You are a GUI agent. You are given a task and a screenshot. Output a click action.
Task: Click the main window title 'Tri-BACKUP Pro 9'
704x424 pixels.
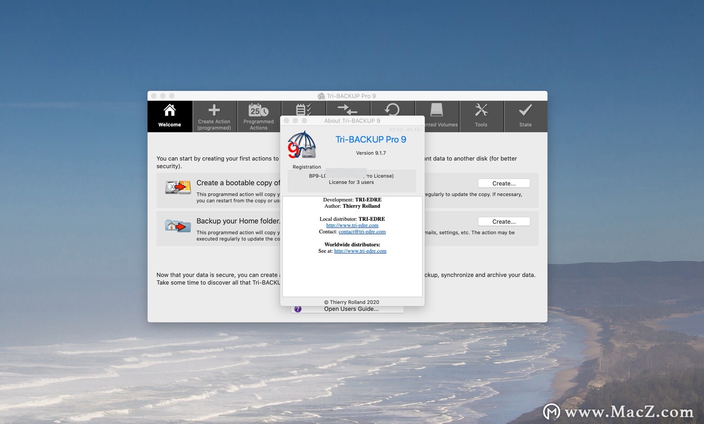point(351,96)
